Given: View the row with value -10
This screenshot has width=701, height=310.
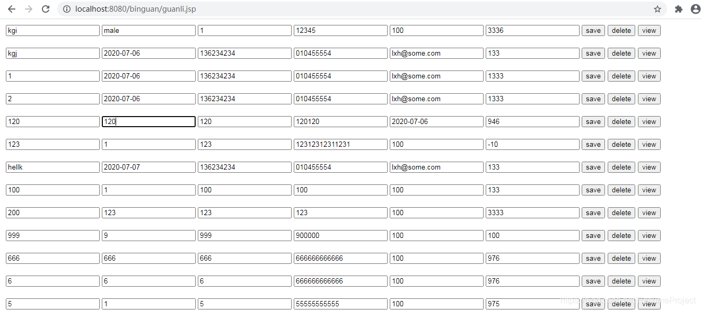Looking at the screenshot, I should click(649, 145).
